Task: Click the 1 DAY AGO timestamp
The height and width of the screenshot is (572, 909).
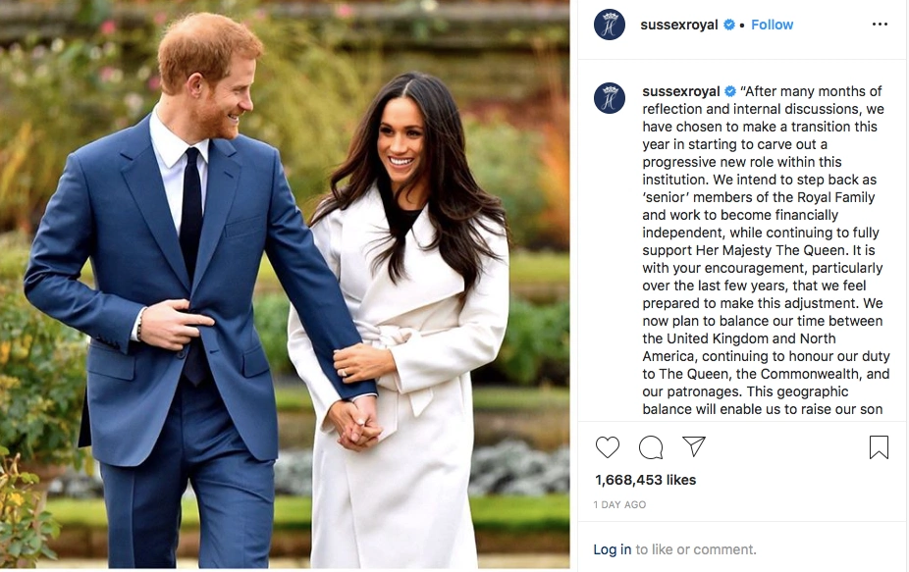Action: (619, 504)
